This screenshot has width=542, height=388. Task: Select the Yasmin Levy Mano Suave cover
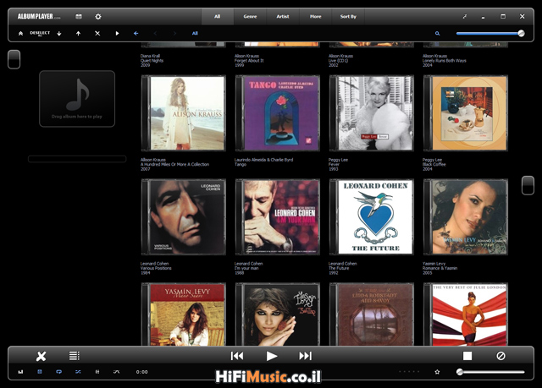(184, 314)
